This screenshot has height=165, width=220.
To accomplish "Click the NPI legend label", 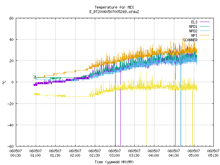I will click(194, 35).
